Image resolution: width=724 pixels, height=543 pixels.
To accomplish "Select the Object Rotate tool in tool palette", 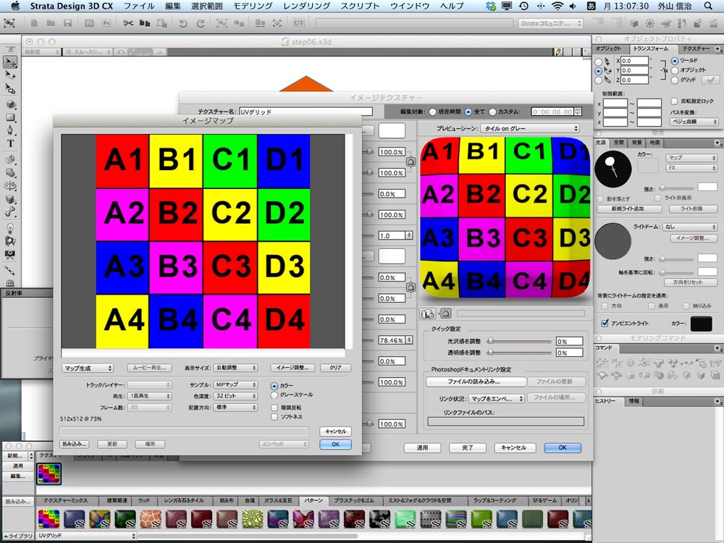I will coord(10,75).
